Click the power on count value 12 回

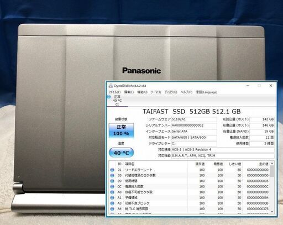(x=262, y=138)
